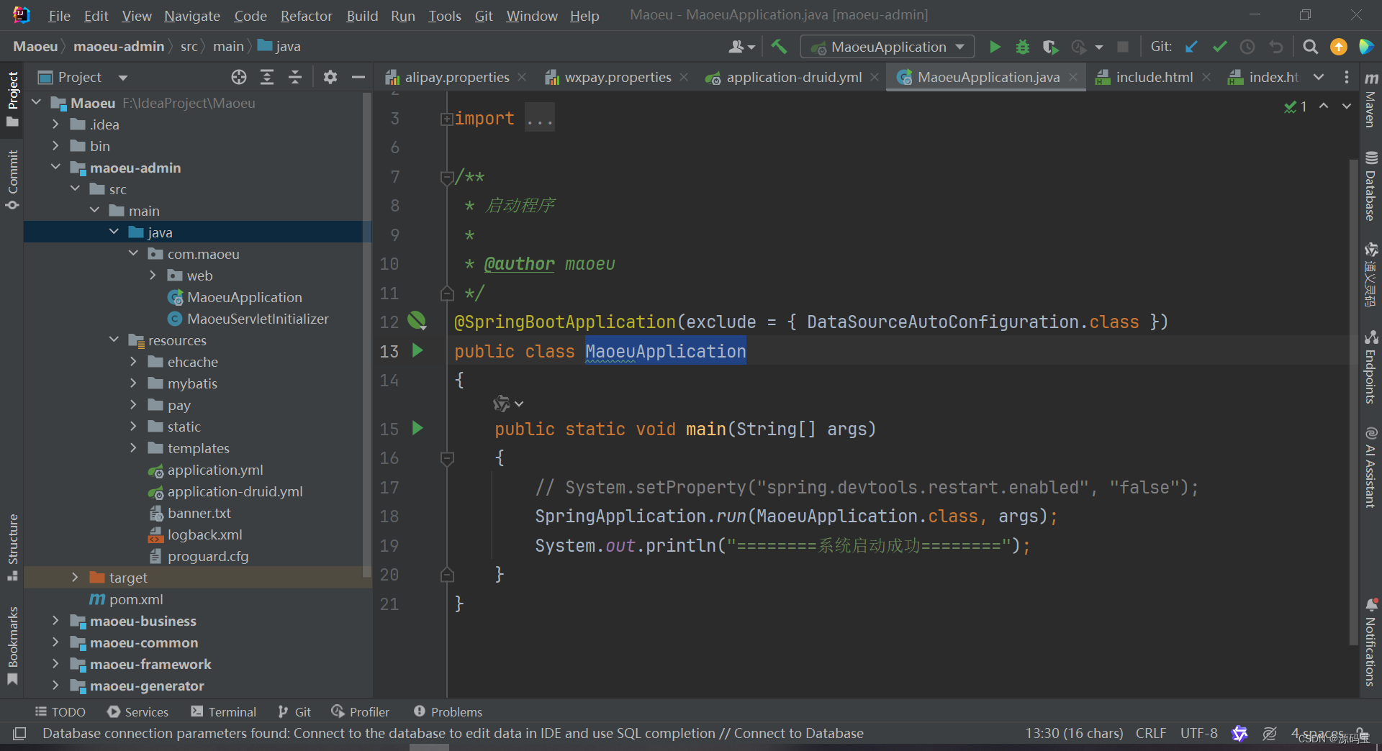Click the user account icon in toolbar
Screen dimensions: 1382x751
pos(741,47)
